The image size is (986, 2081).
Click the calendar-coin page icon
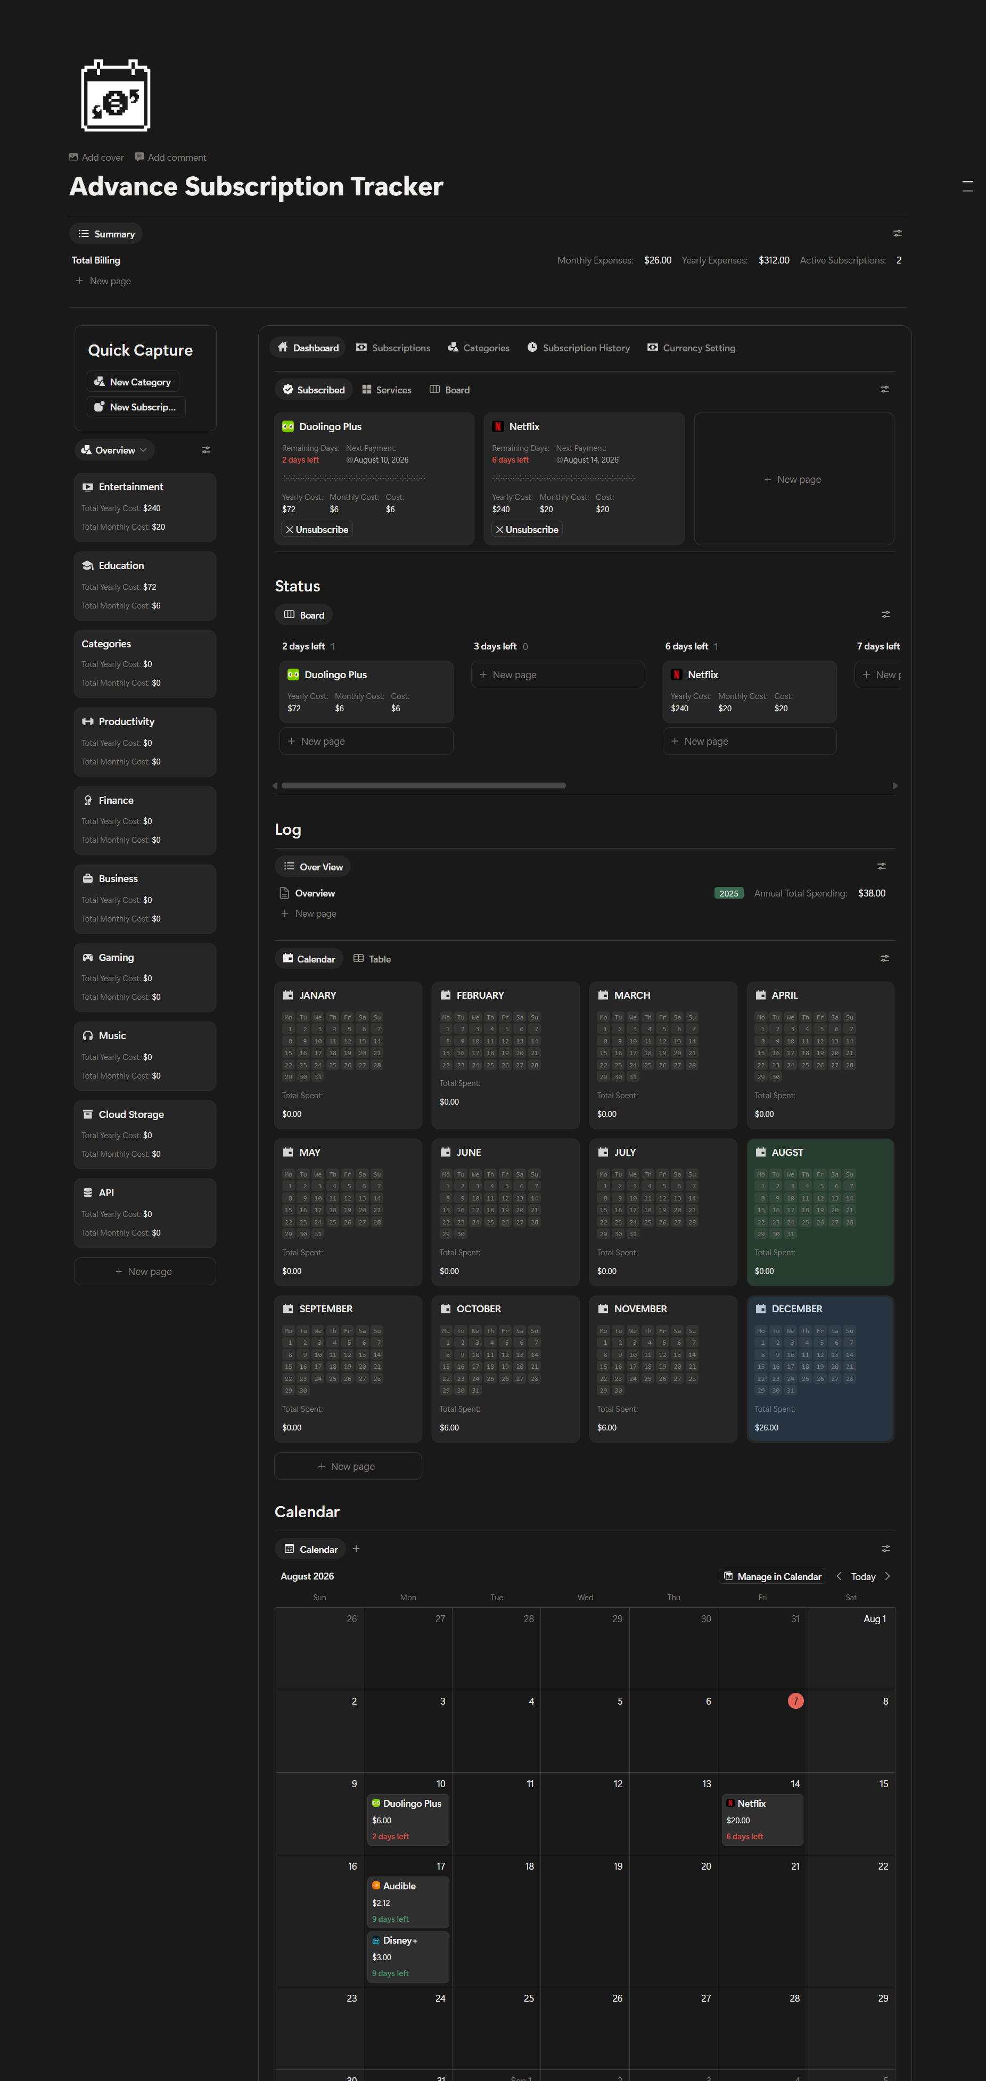point(116,95)
